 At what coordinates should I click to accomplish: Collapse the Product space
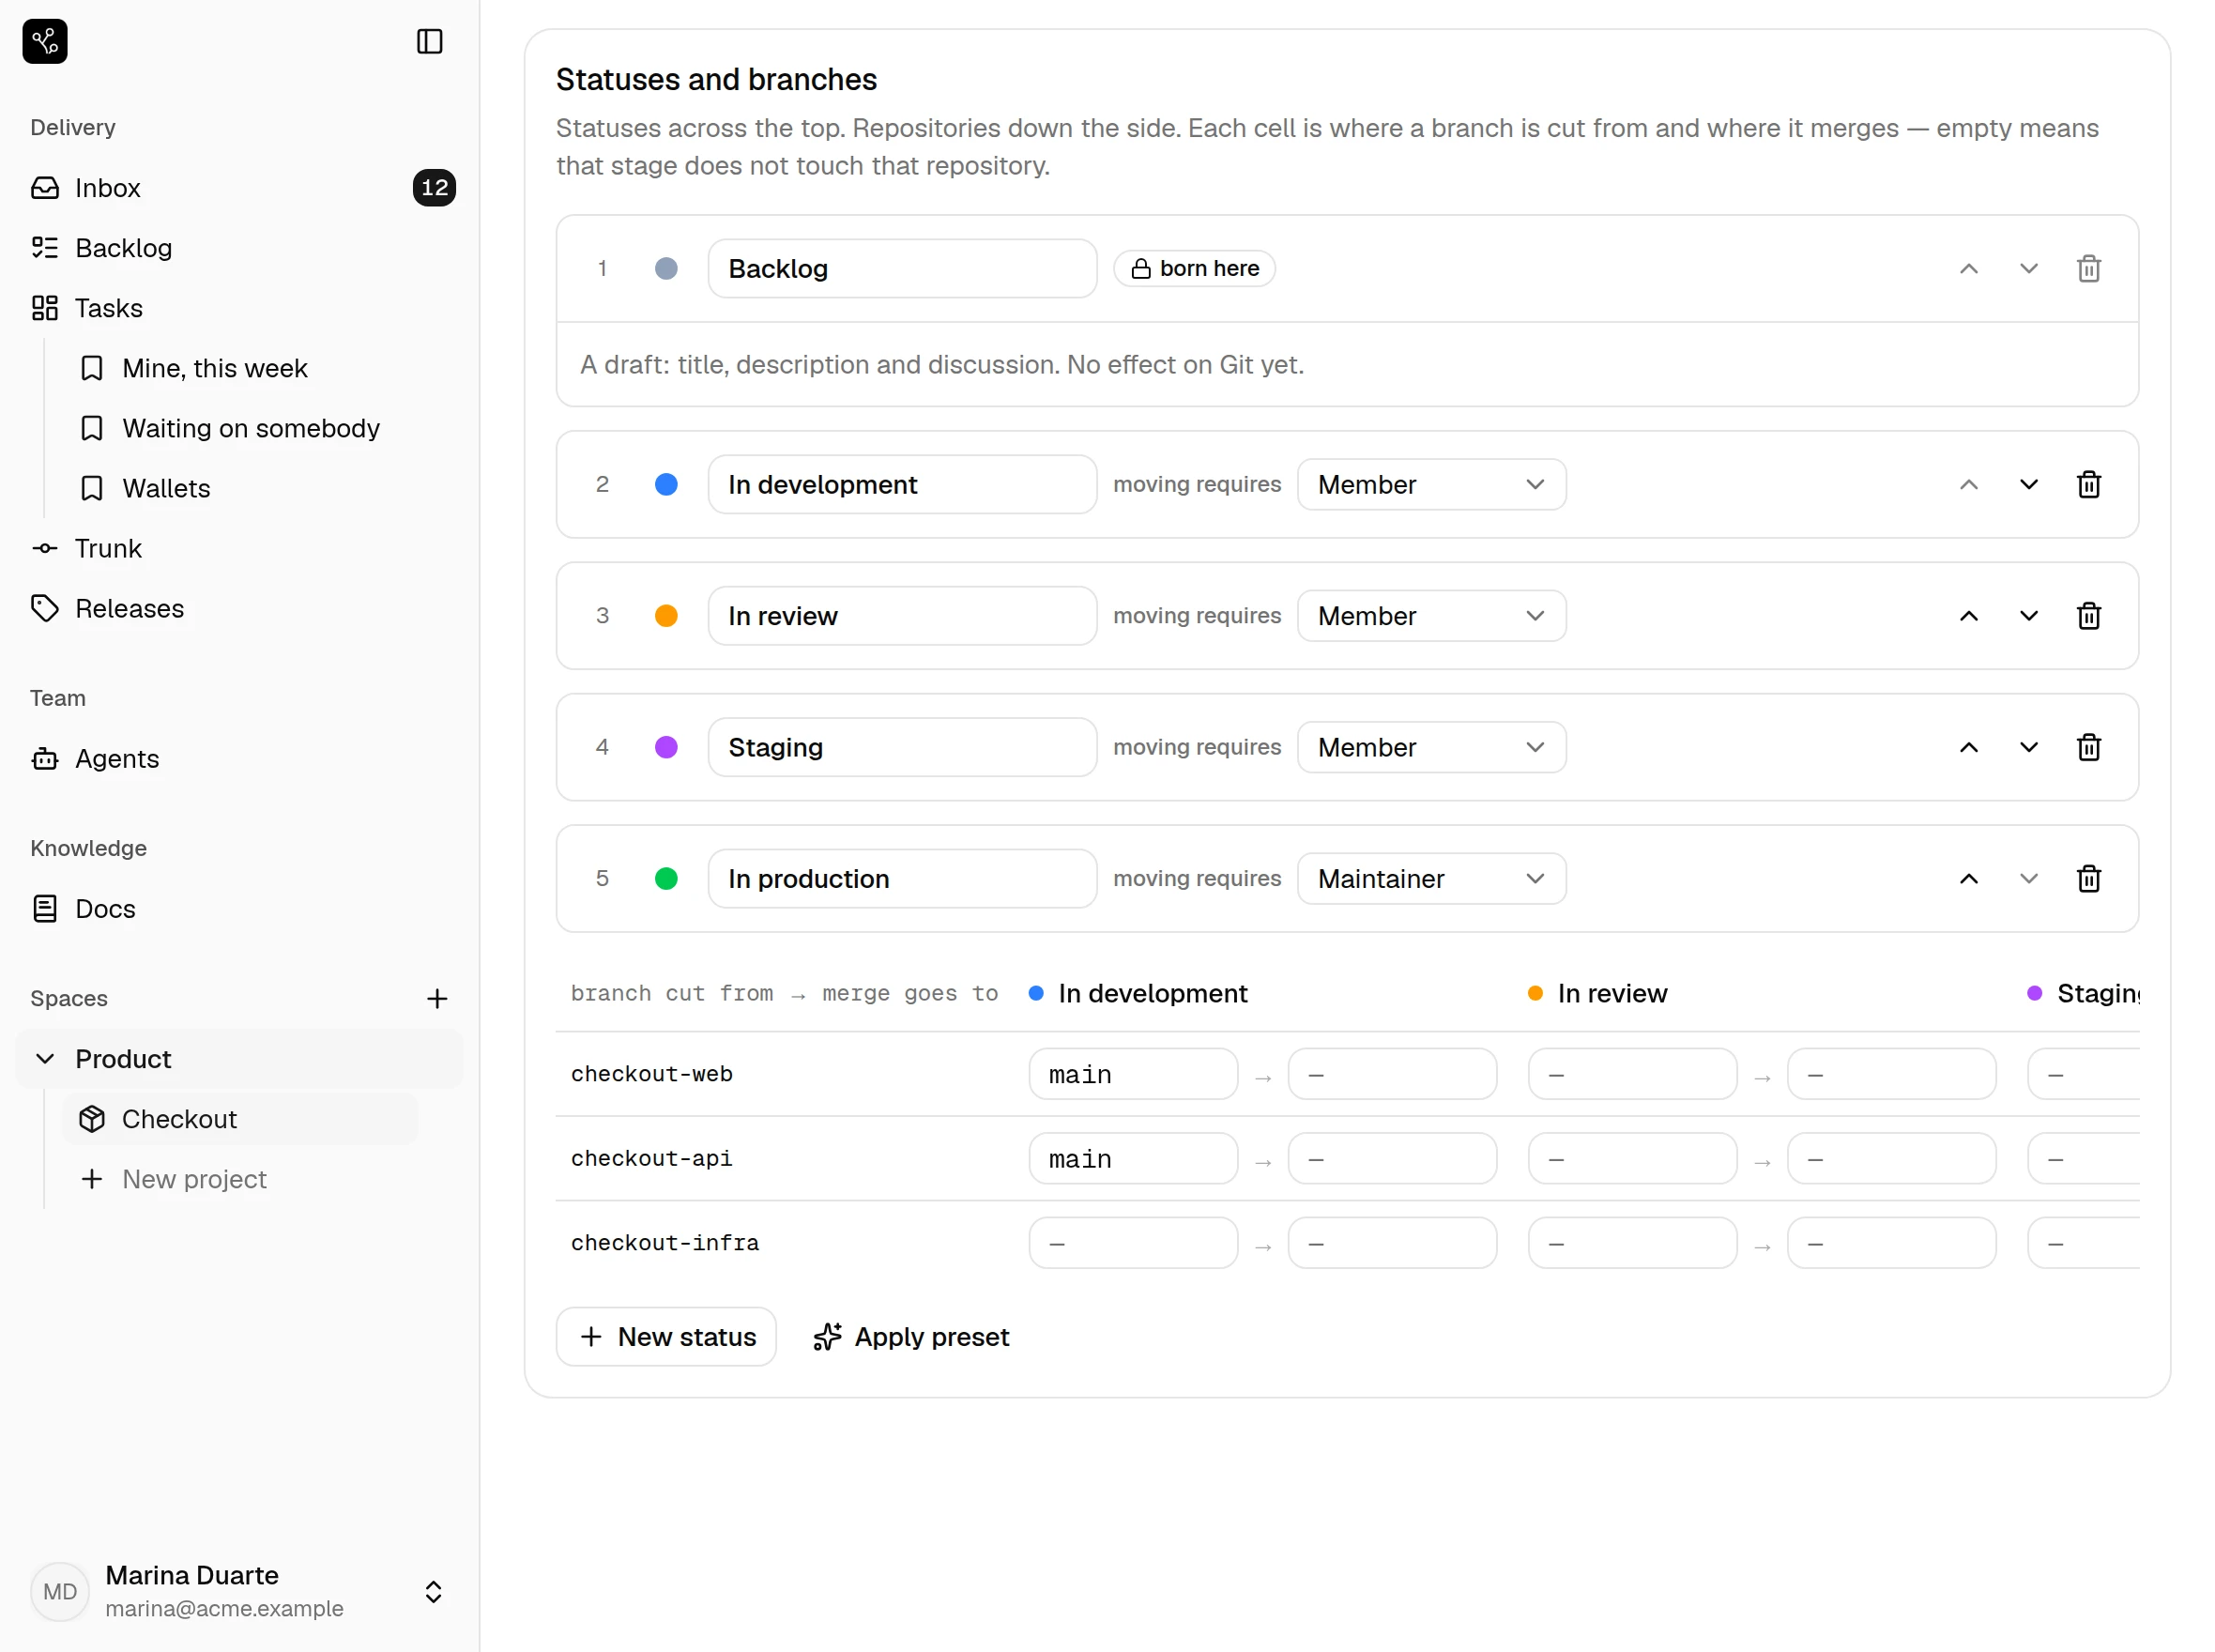pyautogui.click(x=45, y=1058)
